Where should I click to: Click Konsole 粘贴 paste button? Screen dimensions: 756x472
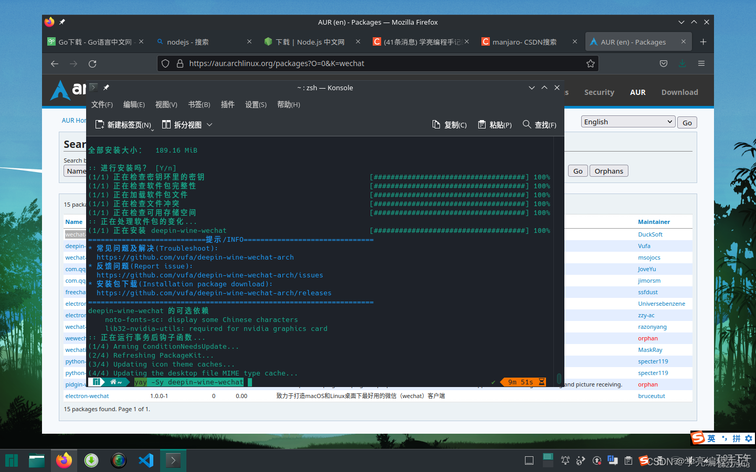(x=495, y=125)
